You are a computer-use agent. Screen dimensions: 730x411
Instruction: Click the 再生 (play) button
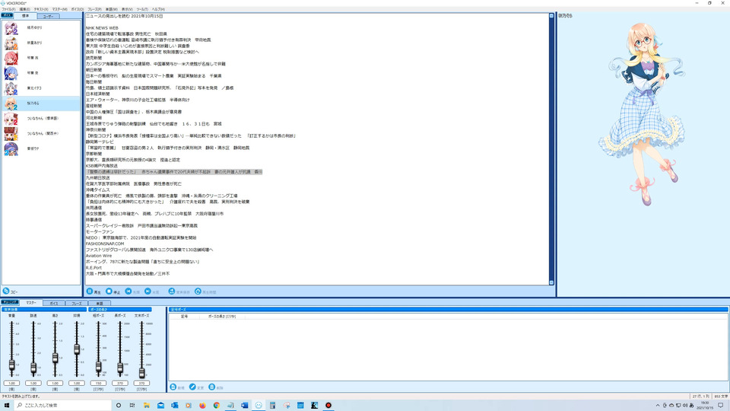click(94, 292)
